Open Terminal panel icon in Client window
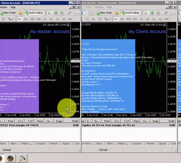181x163 pixels. [84, 13]
